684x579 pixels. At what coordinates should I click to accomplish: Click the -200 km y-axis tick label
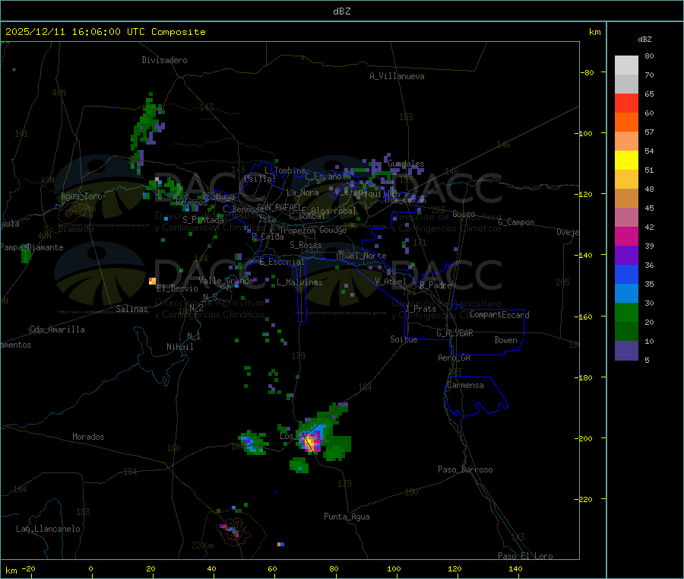point(583,438)
